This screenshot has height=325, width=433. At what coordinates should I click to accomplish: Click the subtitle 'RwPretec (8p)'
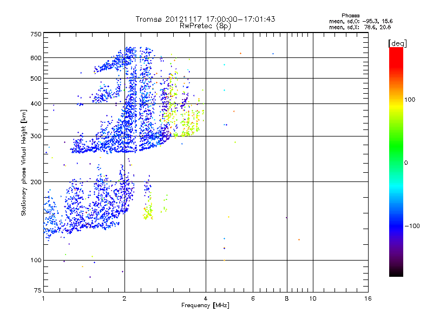coord(205,26)
